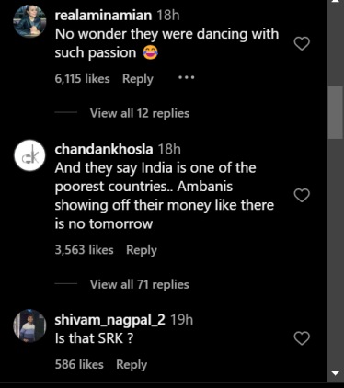View 3,563 likes list

tap(84, 250)
